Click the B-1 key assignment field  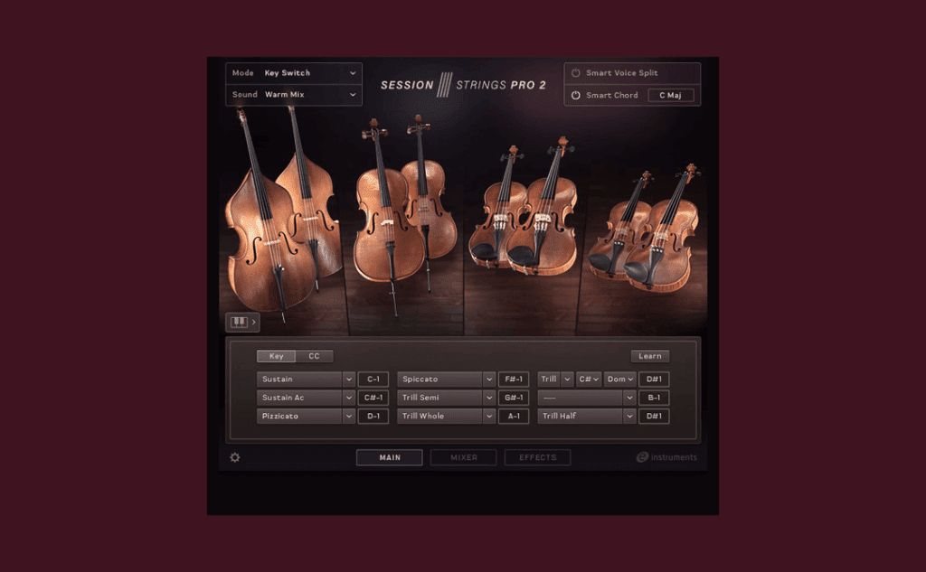(x=654, y=398)
